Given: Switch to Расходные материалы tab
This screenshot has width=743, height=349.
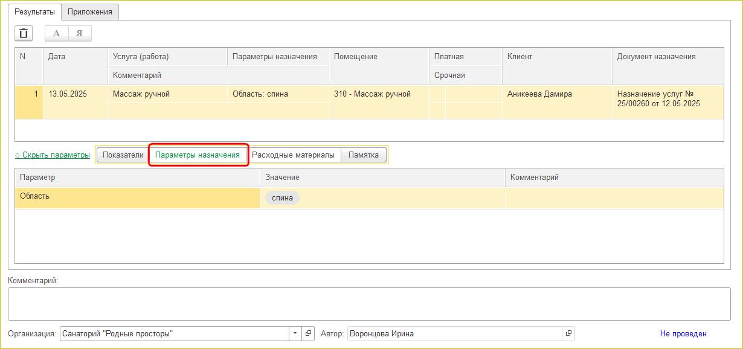Looking at the screenshot, I should pyautogui.click(x=293, y=155).
